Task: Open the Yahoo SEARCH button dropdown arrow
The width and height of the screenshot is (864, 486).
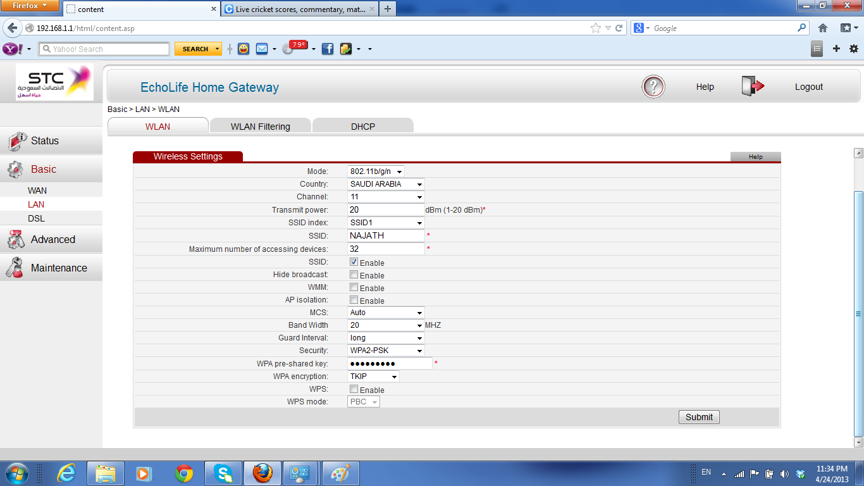Action: [218, 49]
